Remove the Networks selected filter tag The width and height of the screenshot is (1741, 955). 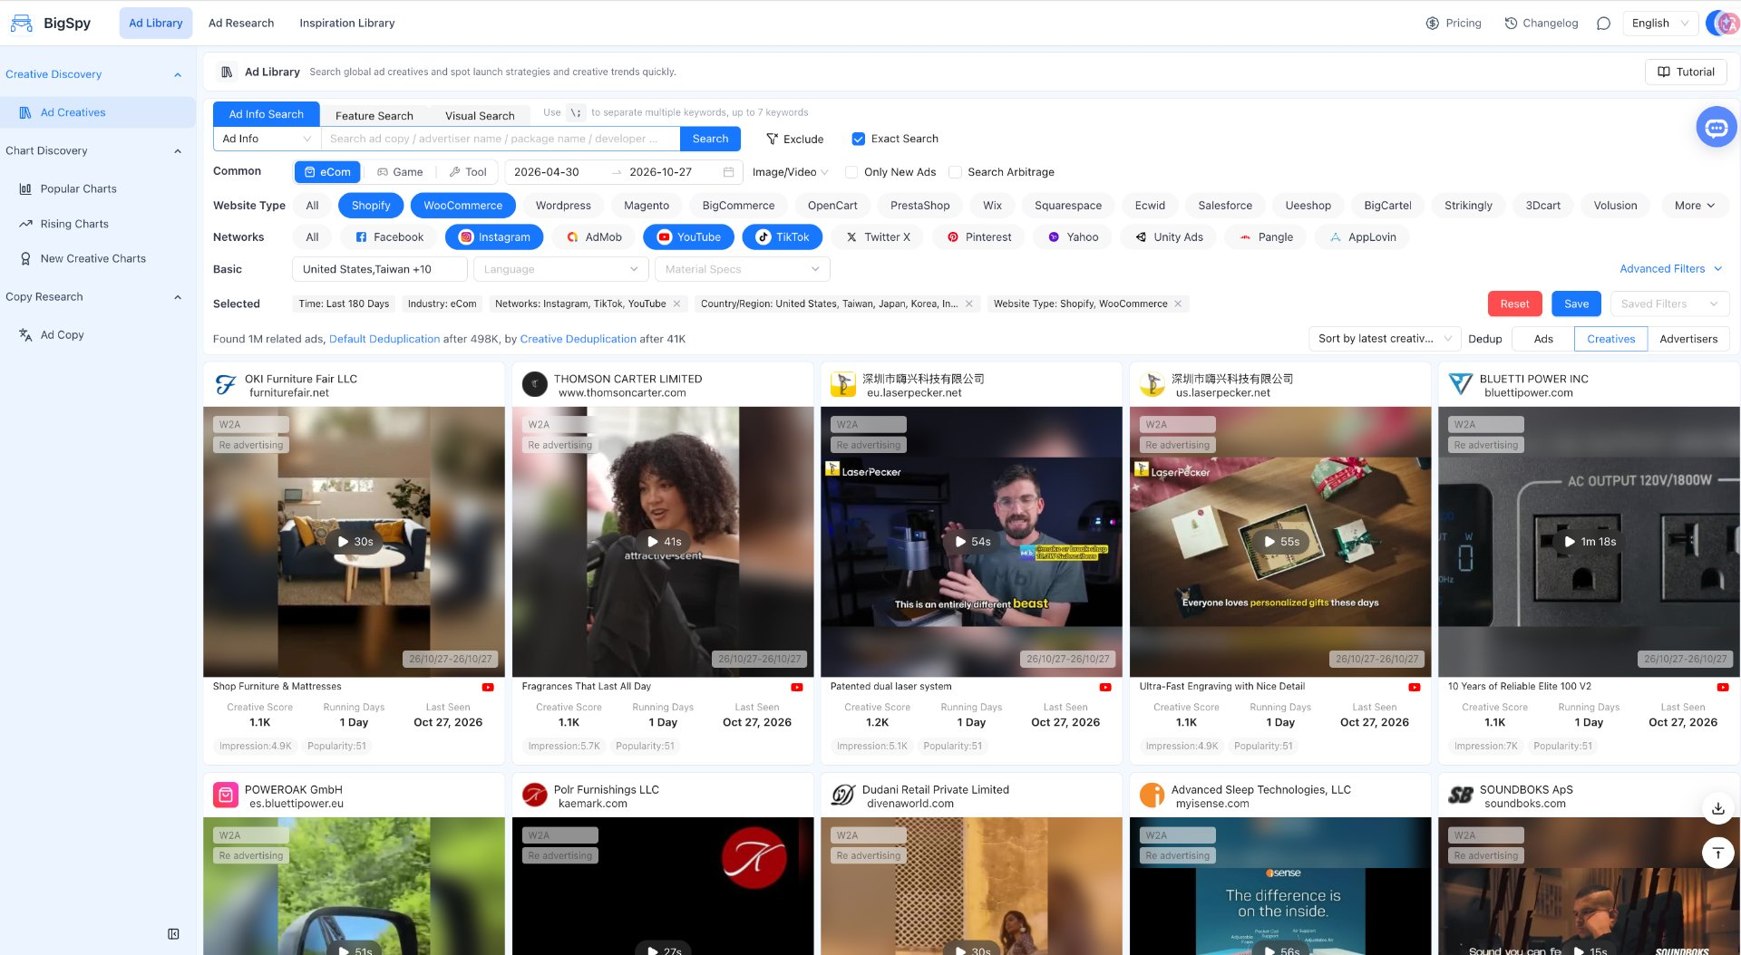pyautogui.click(x=676, y=304)
